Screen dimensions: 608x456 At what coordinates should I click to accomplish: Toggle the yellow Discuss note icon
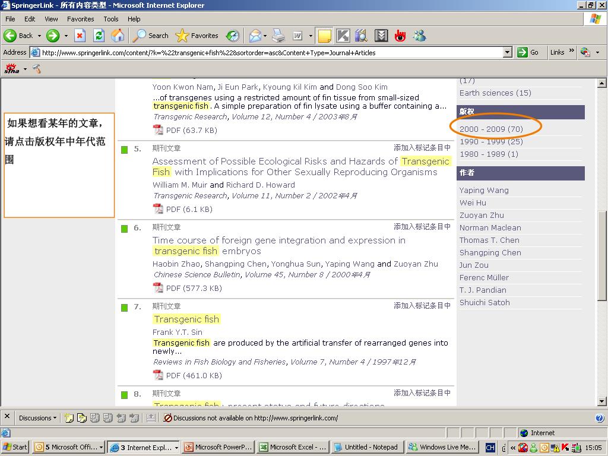click(324, 36)
